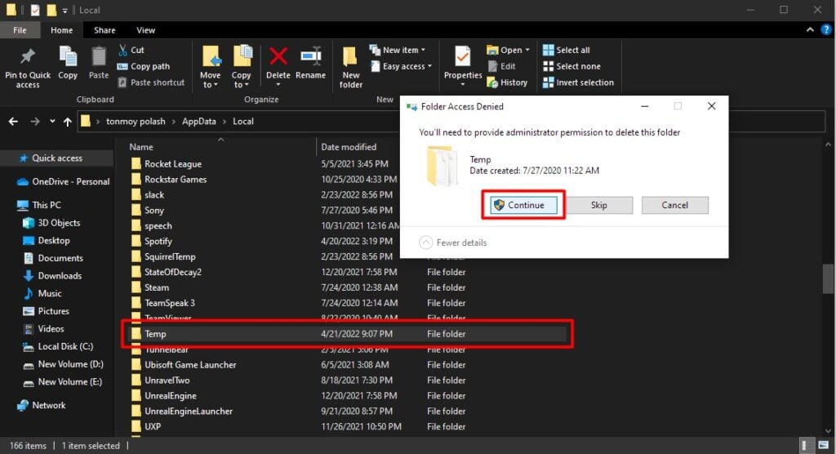Click the Skip button in dialog
The width and height of the screenshot is (836, 454).
pyautogui.click(x=598, y=205)
